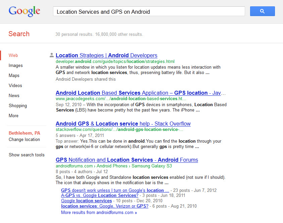283x223 pixels.
Task: Select the Web search category
Action: tap(13, 56)
